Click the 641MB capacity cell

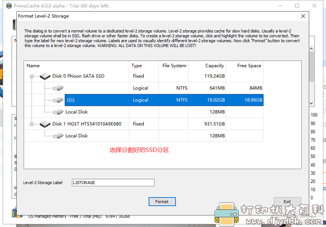217,88
